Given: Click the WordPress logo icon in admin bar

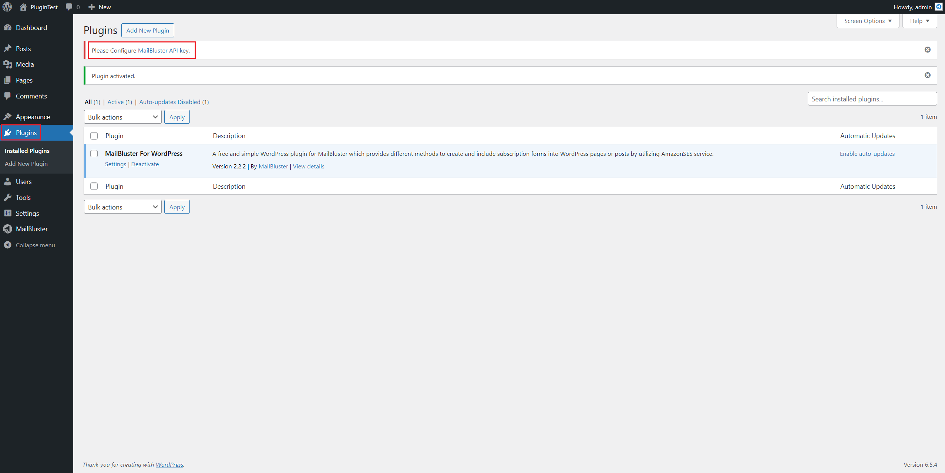Looking at the screenshot, I should 7,7.
